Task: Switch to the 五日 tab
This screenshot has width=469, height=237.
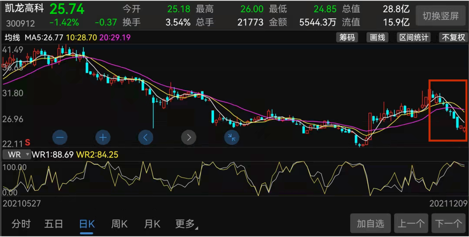Action: (54, 224)
